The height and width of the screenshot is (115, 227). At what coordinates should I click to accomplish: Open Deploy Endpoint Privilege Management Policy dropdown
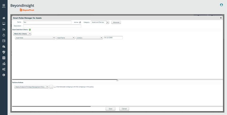(x=32, y=87)
